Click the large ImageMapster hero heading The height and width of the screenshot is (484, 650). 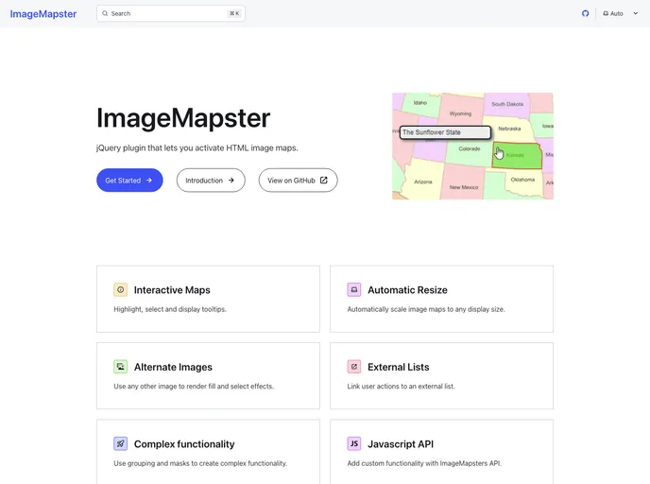pos(183,118)
